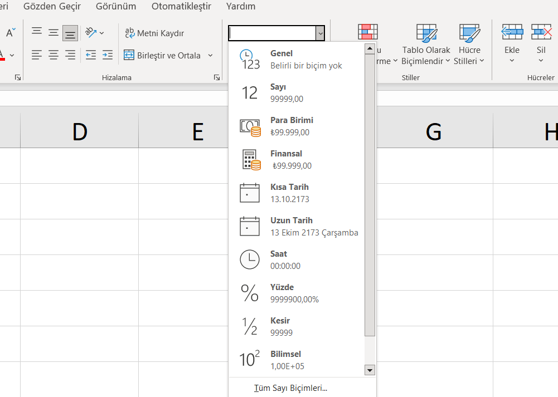Open the font group dialog launcher
Viewport: 558px width, 397px height.
click(x=18, y=77)
